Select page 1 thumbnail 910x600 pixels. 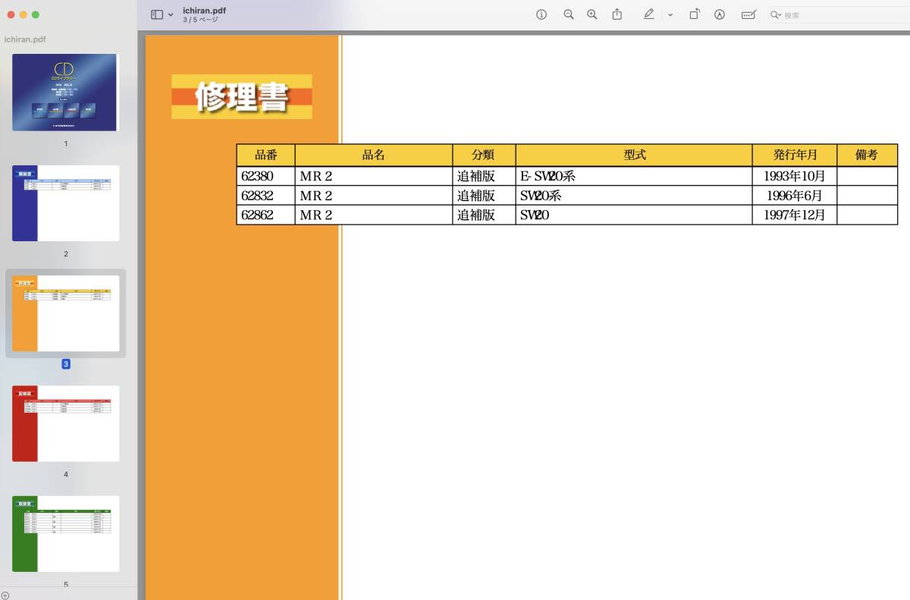pos(65,92)
